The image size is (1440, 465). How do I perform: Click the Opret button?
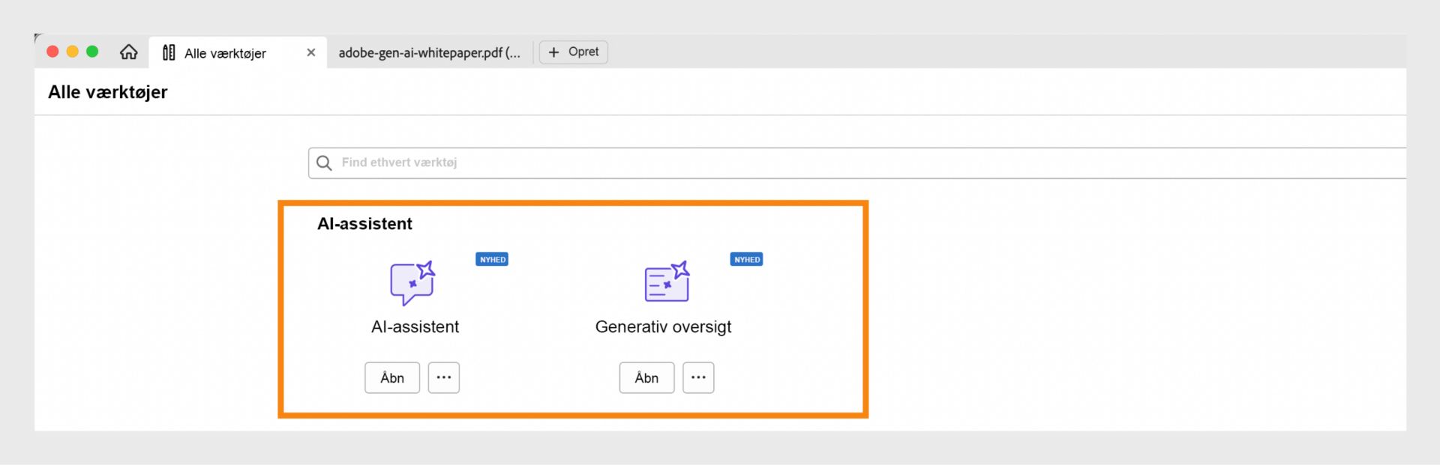pyautogui.click(x=574, y=52)
